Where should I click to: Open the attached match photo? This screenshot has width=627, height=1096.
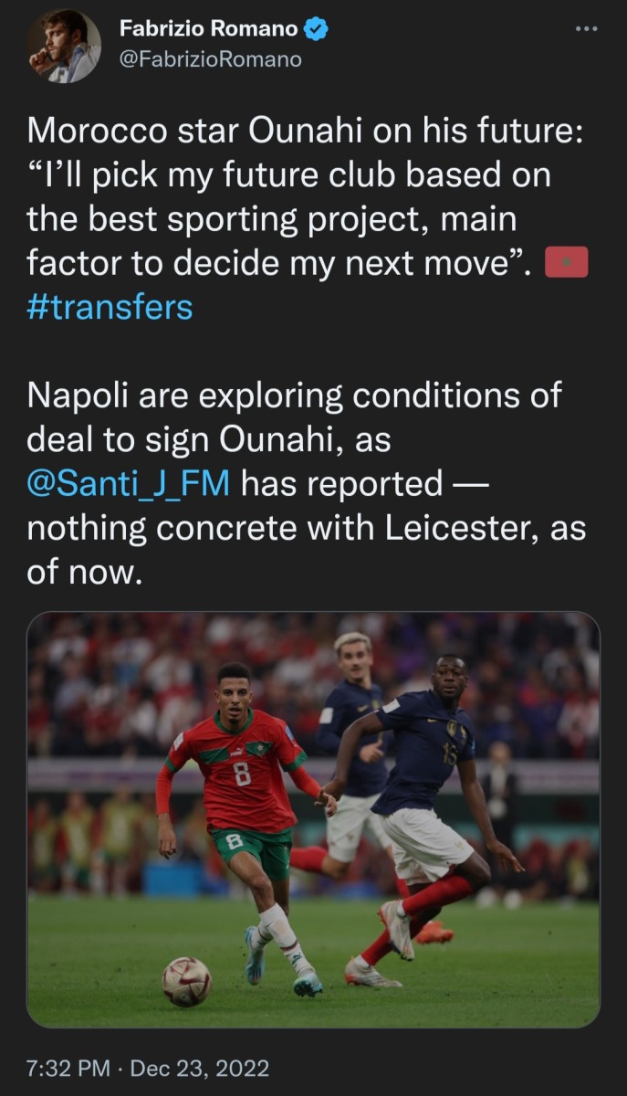pyautogui.click(x=313, y=819)
